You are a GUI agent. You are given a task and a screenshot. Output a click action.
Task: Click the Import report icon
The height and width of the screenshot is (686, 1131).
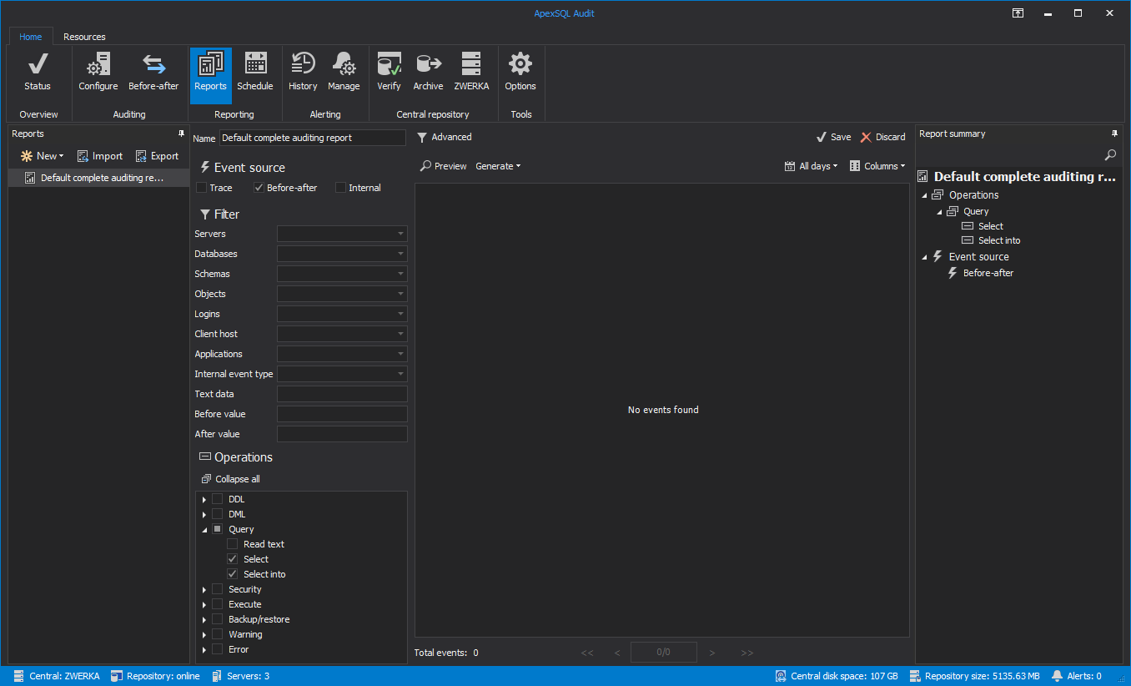[x=99, y=156]
